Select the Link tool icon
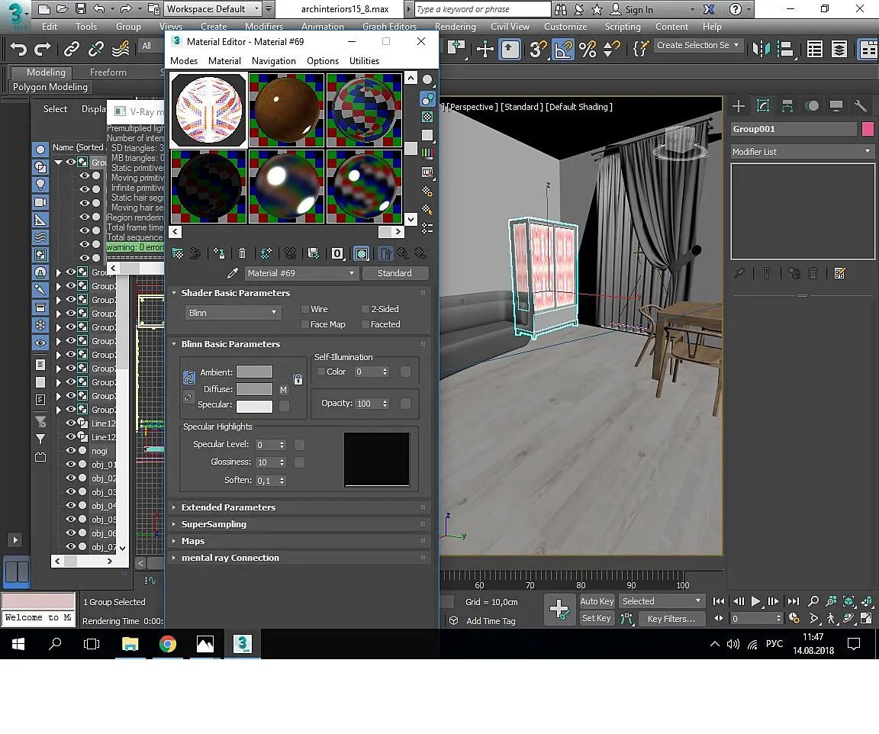 (71, 50)
